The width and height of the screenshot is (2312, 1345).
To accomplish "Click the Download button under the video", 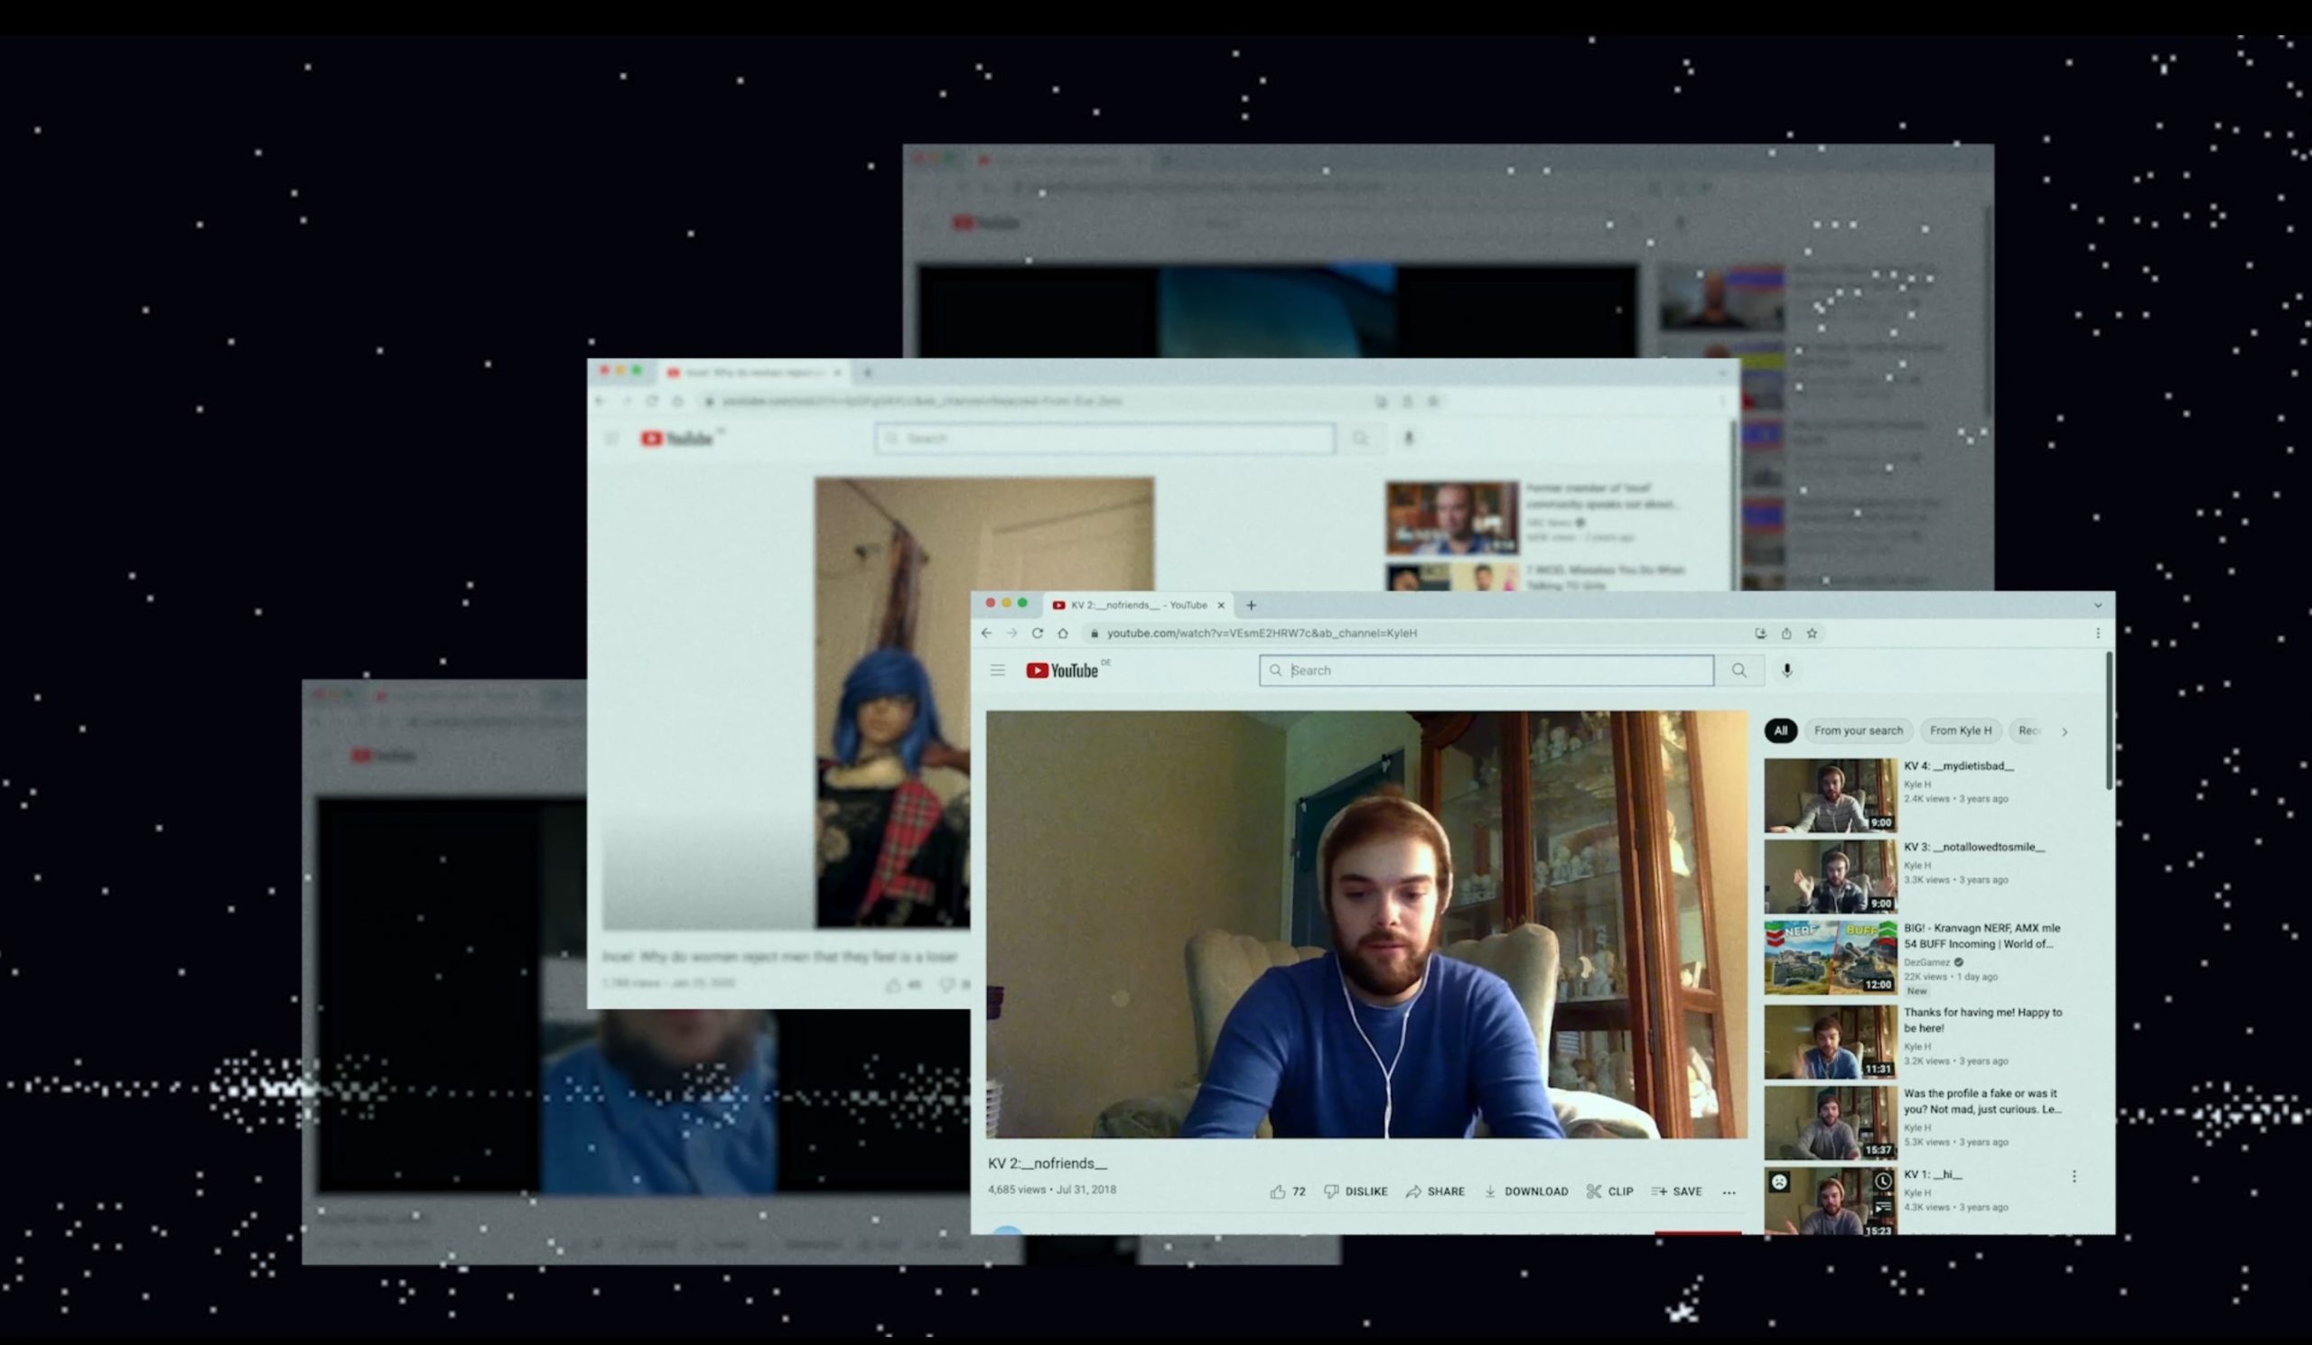I will click(1525, 1191).
